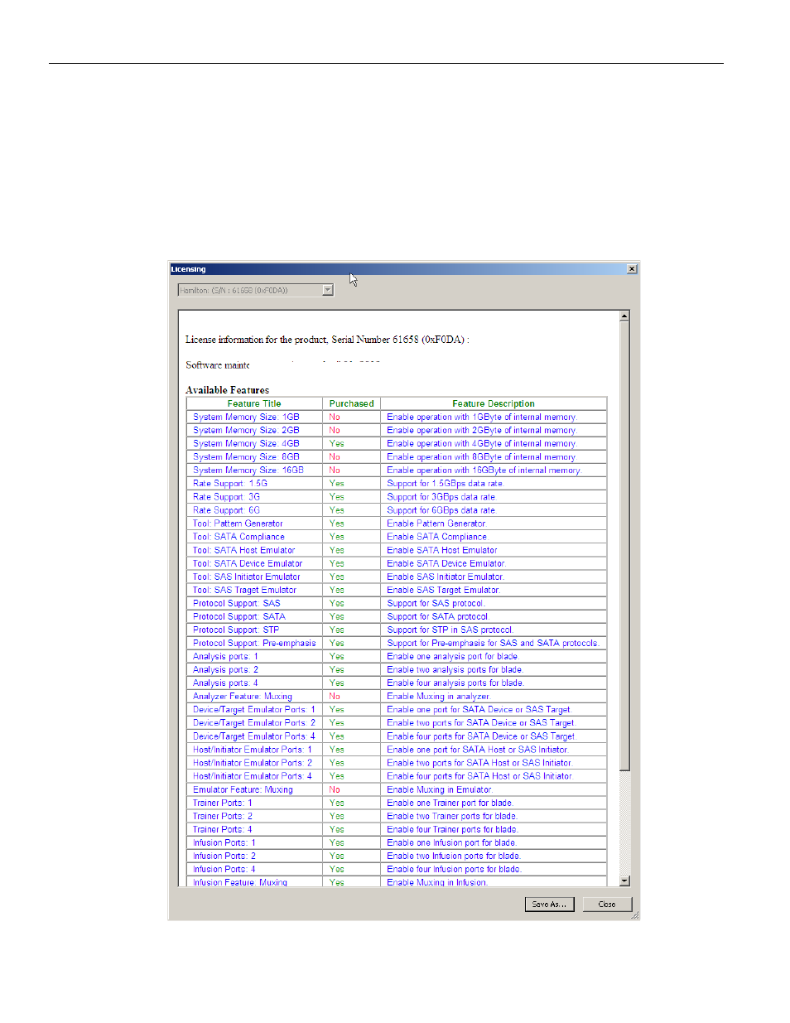Select 'System Memory Size: 16GB' cell
790x1023 pixels.
coord(254,470)
